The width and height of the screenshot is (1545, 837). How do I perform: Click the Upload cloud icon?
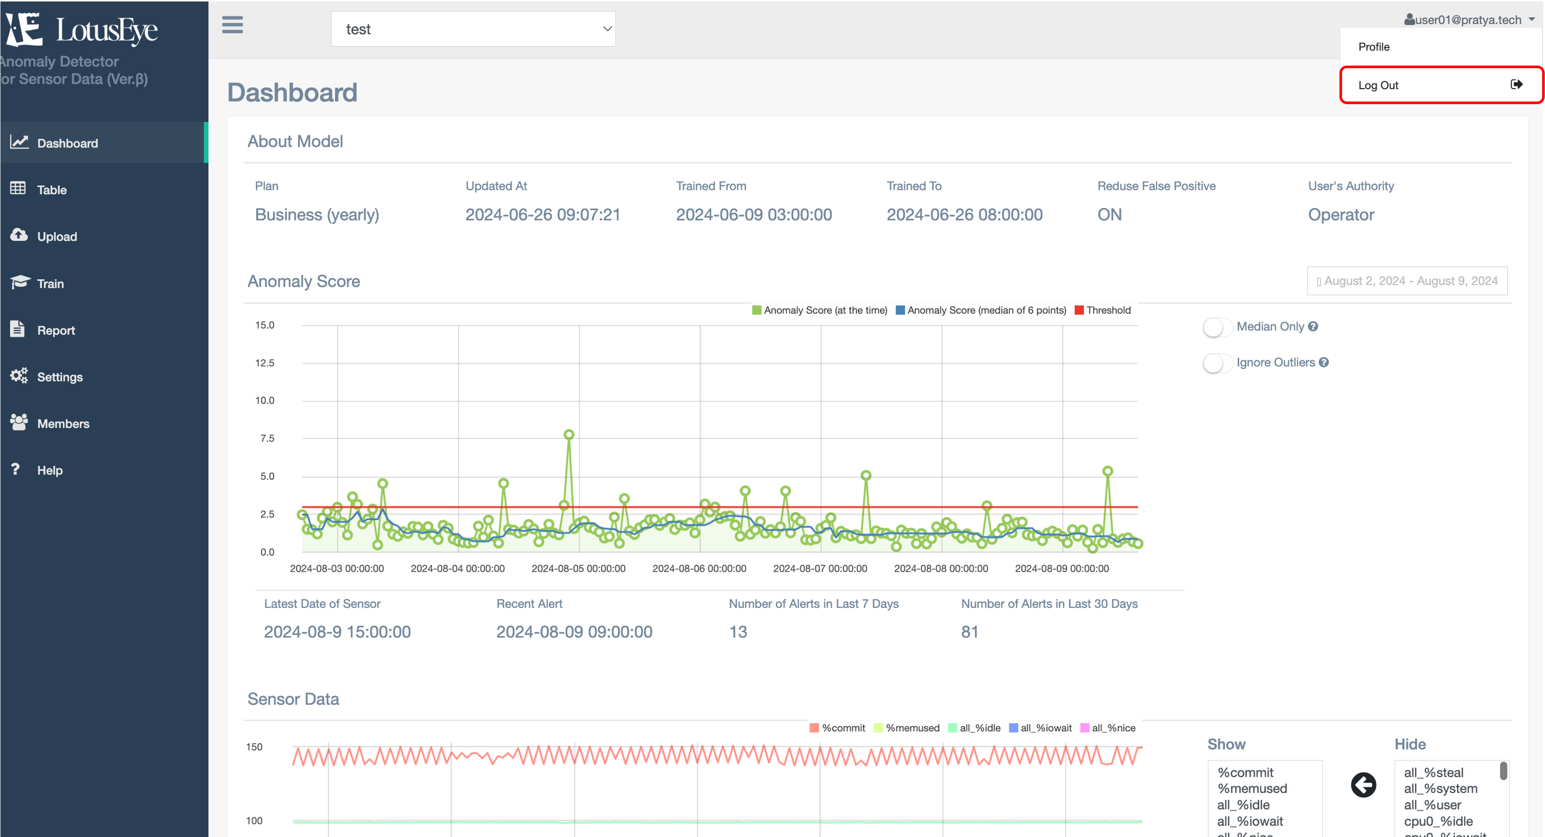click(19, 235)
